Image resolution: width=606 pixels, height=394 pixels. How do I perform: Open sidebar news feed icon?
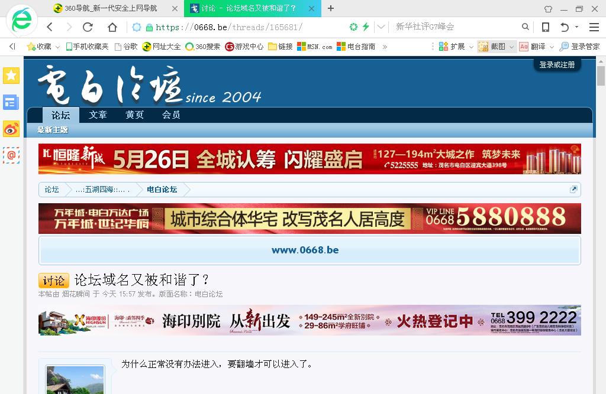tap(11, 102)
